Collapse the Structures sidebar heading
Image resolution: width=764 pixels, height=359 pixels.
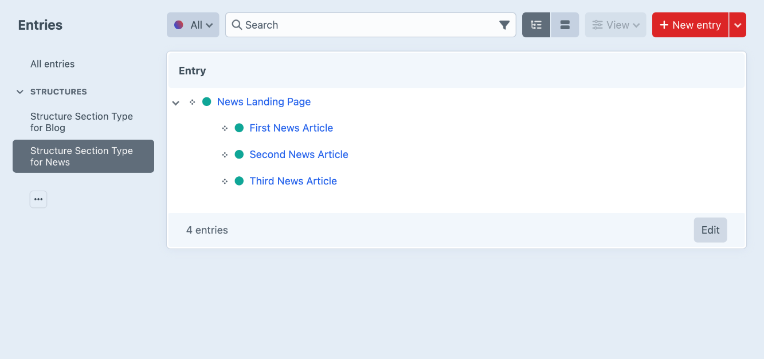(x=20, y=92)
